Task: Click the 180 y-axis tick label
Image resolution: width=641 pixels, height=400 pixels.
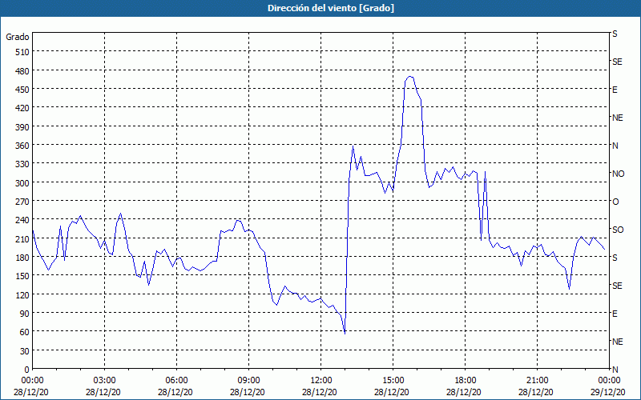Action: [x=22, y=258]
